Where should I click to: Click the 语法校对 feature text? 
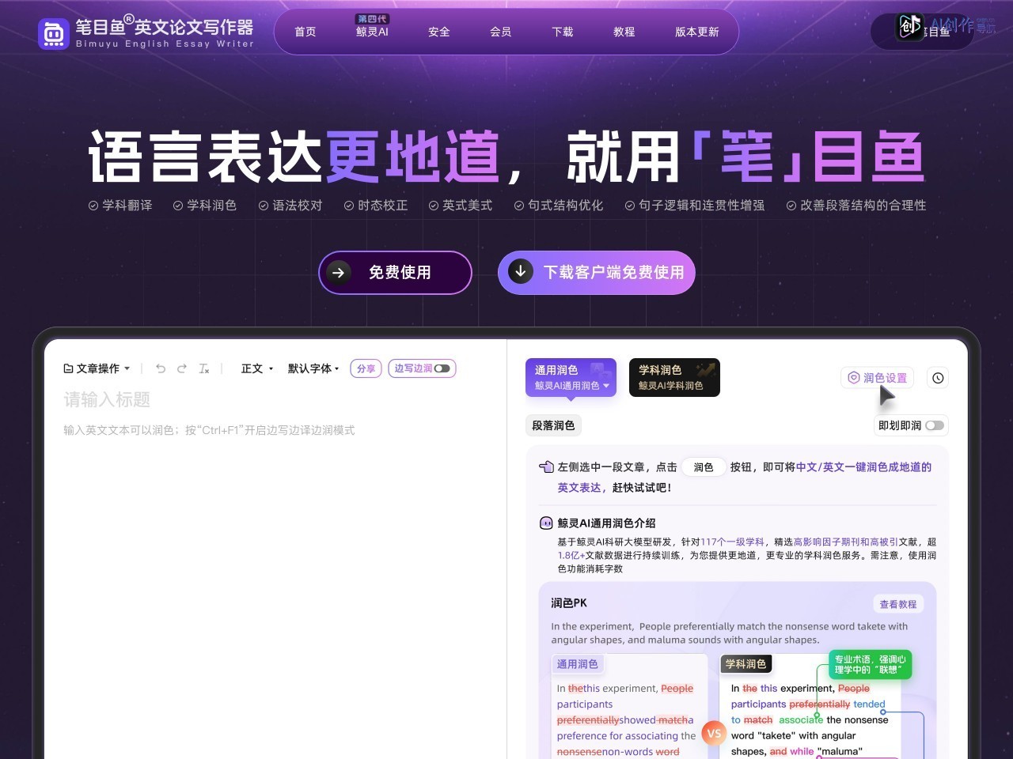click(298, 205)
